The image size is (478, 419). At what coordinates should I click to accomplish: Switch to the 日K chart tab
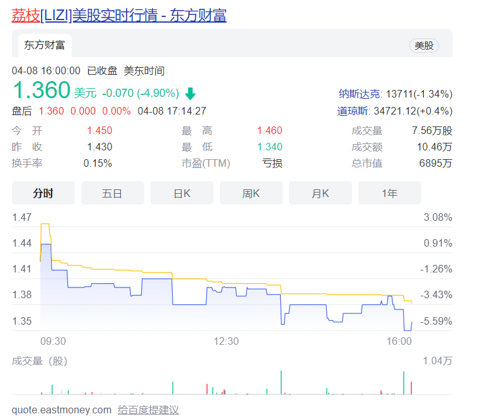point(182,193)
